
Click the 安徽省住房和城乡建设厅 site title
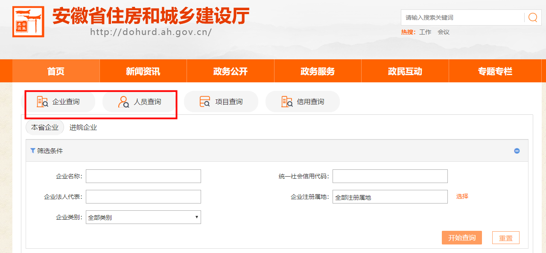click(x=151, y=16)
